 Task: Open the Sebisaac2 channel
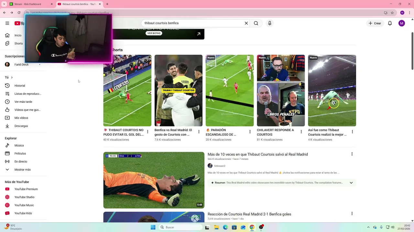220,166
